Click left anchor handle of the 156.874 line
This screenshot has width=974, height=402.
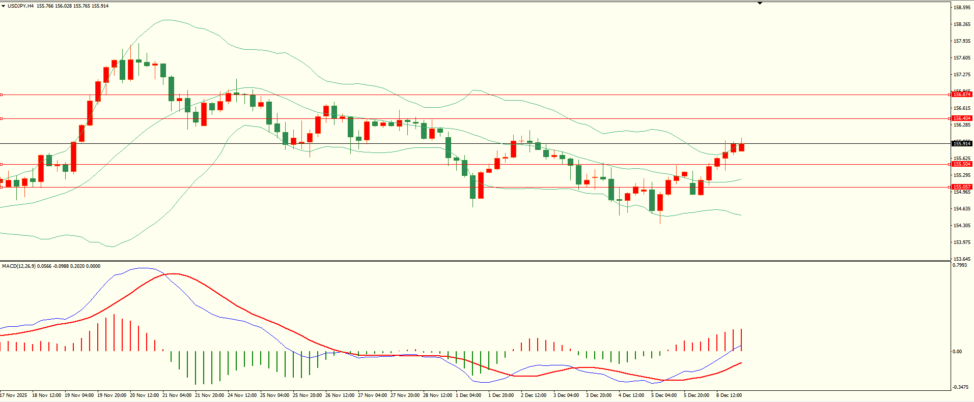point(2,95)
